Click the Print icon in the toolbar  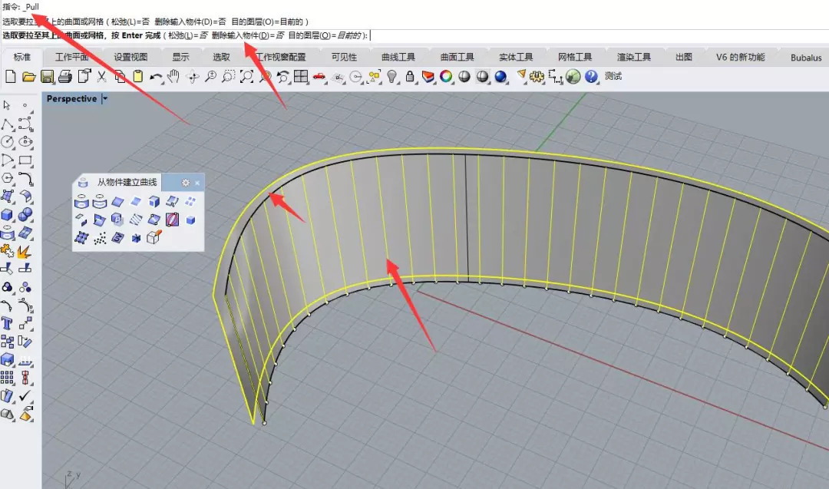pos(65,76)
